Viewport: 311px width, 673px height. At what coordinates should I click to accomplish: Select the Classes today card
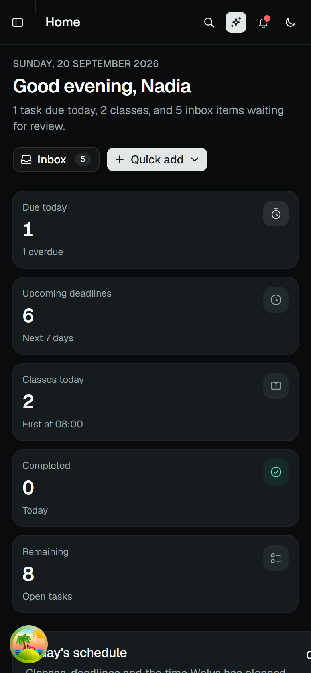(155, 402)
